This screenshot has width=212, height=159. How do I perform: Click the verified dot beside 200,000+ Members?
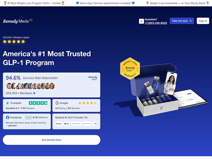(x=34, y=93)
